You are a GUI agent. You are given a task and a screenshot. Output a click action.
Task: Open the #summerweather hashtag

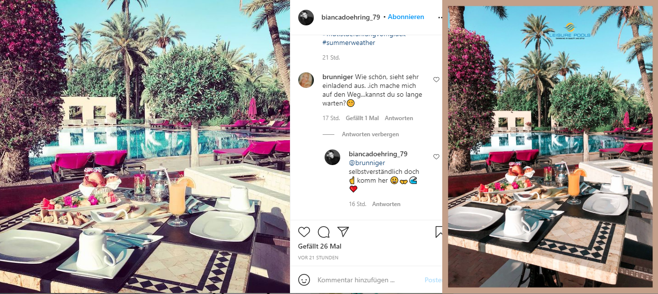coord(349,42)
